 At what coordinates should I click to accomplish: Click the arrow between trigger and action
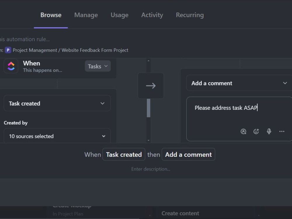[151, 86]
